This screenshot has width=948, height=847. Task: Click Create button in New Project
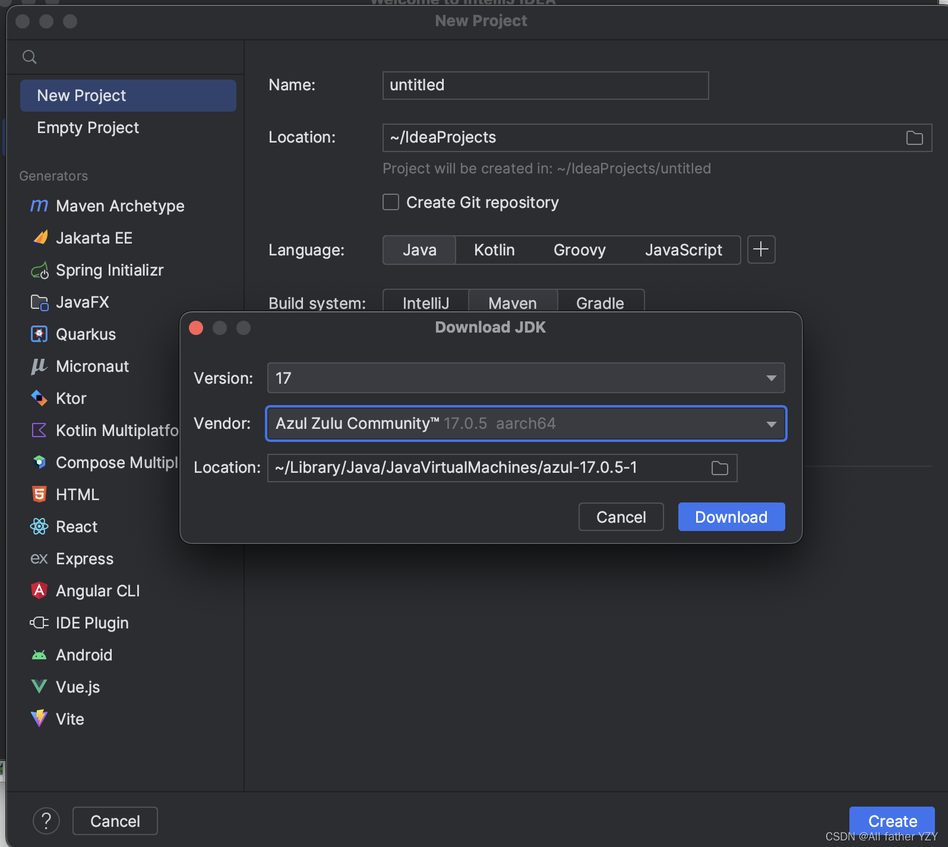pyautogui.click(x=892, y=821)
